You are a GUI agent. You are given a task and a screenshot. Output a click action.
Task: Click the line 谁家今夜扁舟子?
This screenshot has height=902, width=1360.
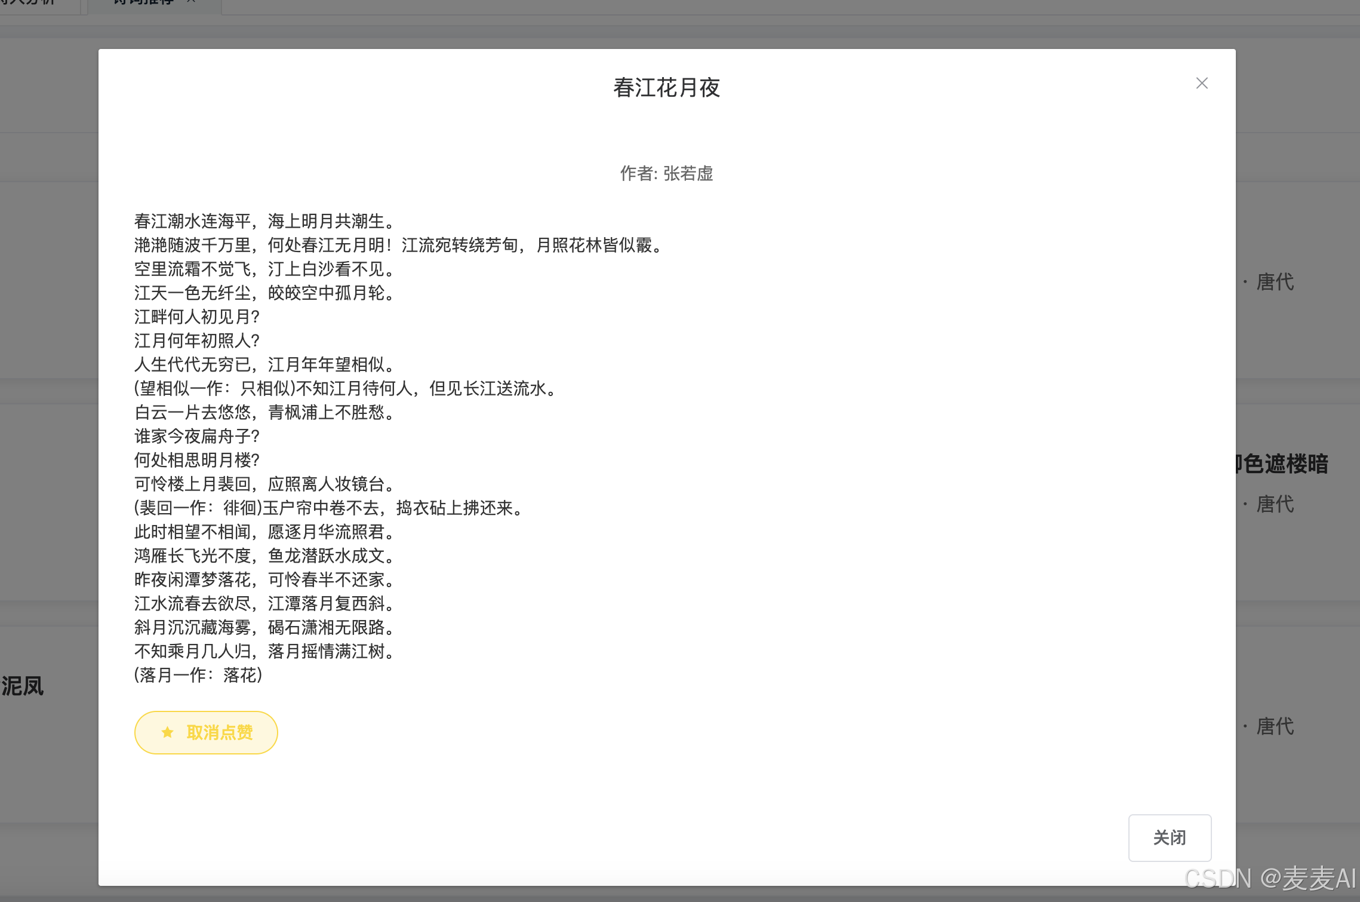(197, 436)
